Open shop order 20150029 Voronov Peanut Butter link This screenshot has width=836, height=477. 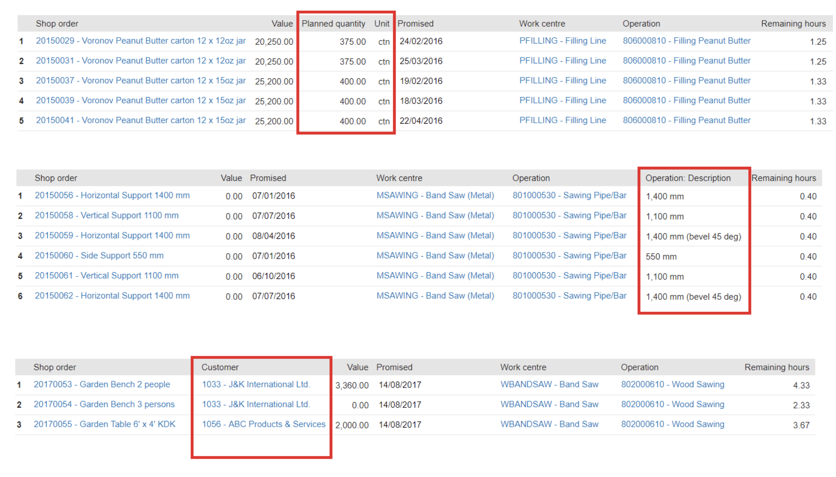(141, 41)
